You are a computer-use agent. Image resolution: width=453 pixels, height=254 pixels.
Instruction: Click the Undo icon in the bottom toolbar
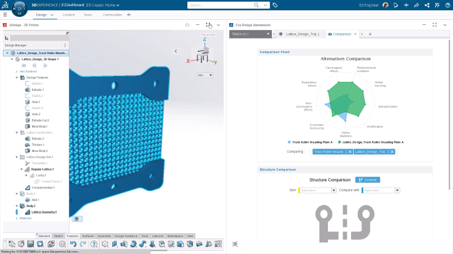tap(73, 244)
